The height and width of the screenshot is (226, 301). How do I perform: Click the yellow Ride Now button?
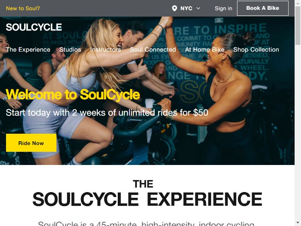coord(31,143)
